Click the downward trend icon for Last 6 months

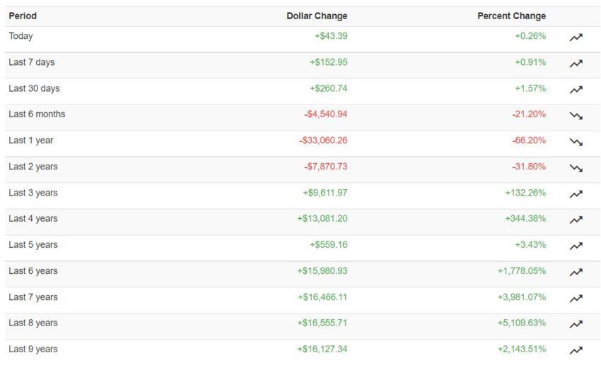coord(576,116)
